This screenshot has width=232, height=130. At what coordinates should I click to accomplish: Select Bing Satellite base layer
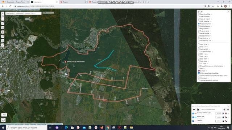click(x=199, y=29)
